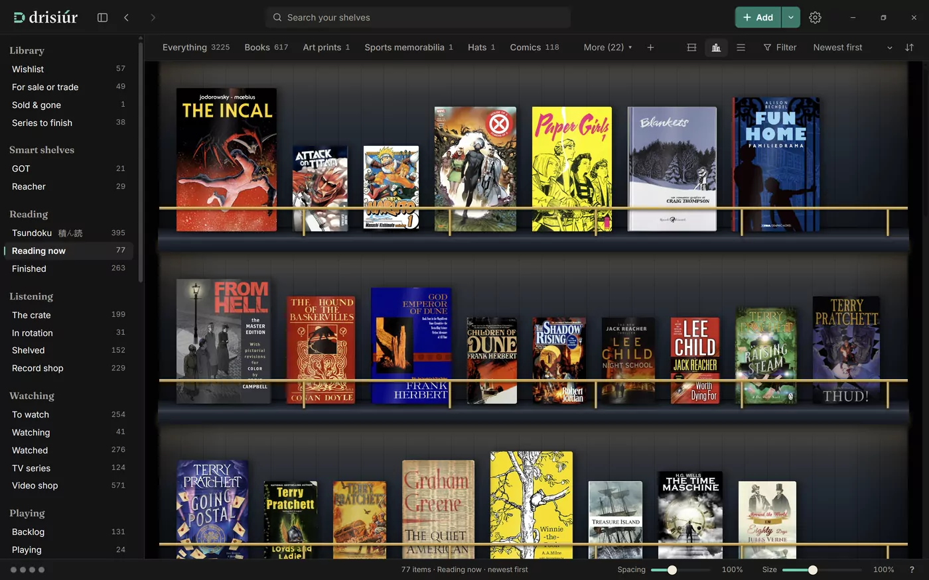Open the Filter button
929x580 pixels.
coord(780,48)
